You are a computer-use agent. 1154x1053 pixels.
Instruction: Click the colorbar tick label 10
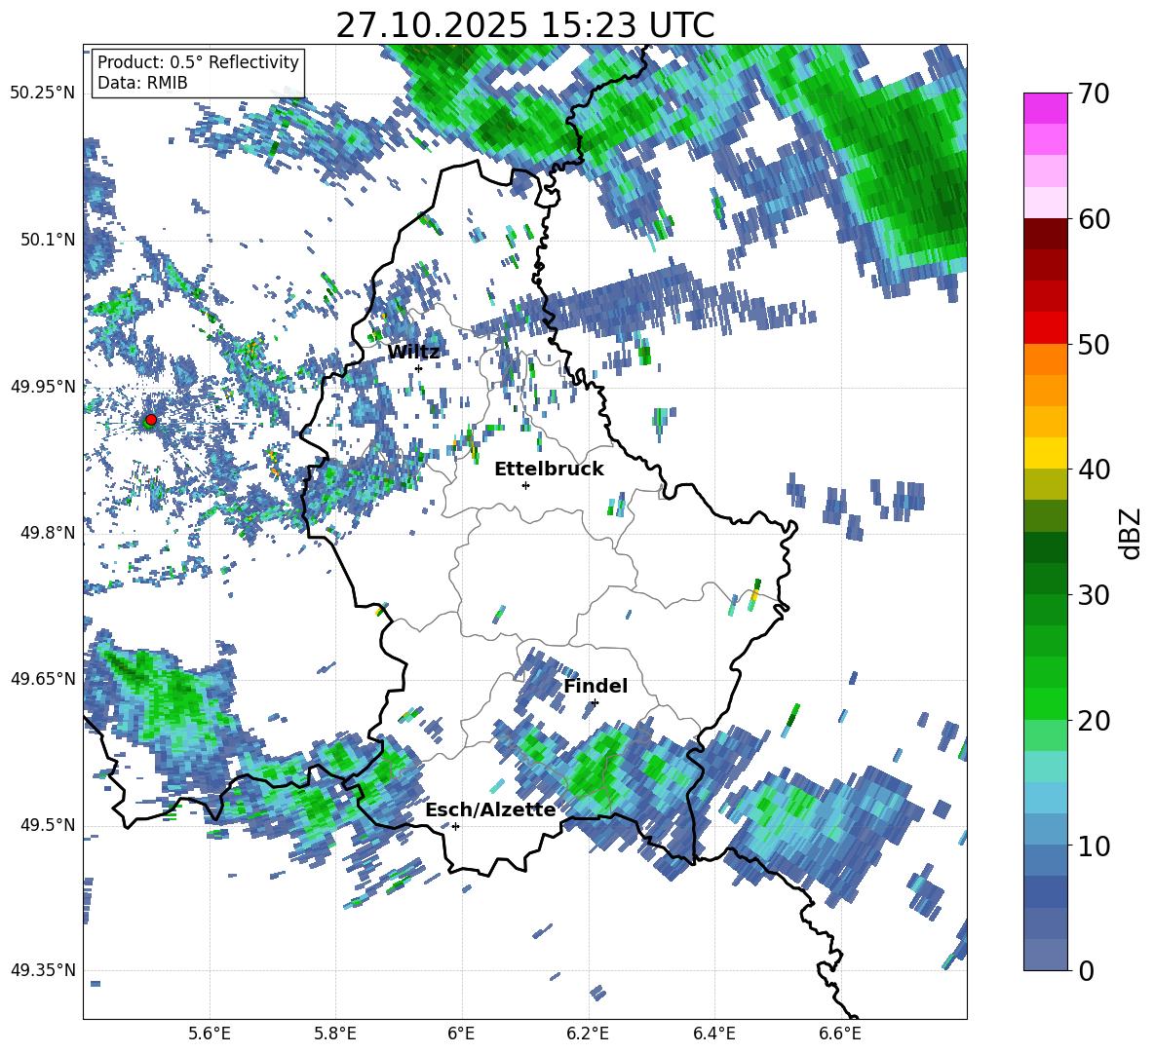(1094, 846)
